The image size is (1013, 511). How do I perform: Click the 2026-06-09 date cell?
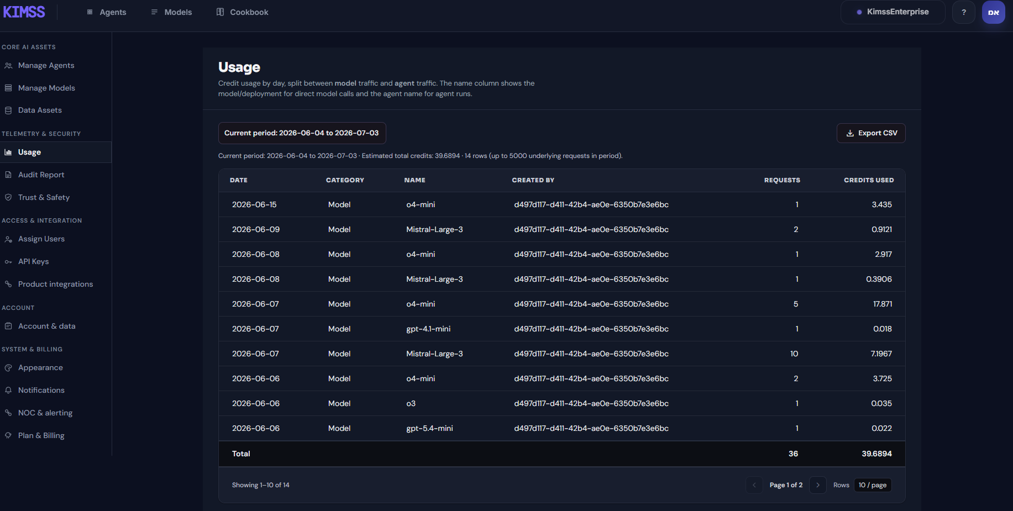tap(256, 230)
